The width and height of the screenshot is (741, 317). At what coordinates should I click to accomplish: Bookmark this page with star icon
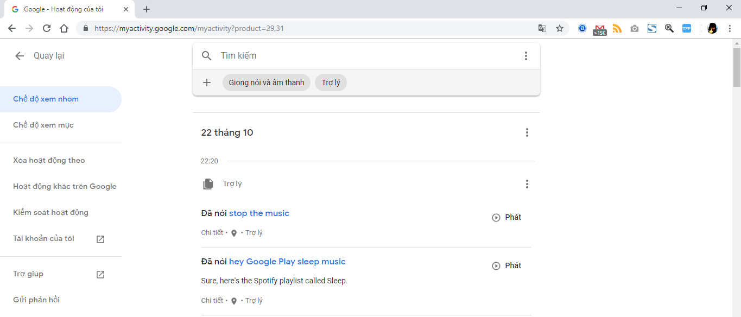[560, 29]
